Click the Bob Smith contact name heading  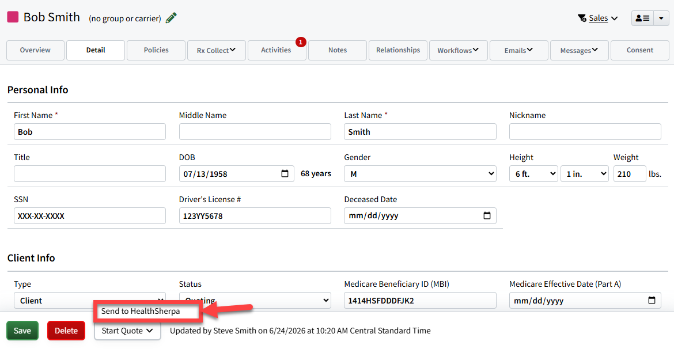52,17
